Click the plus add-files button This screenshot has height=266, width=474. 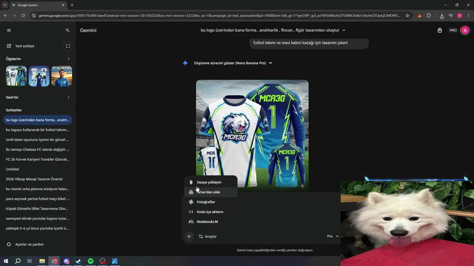(x=189, y=236)
